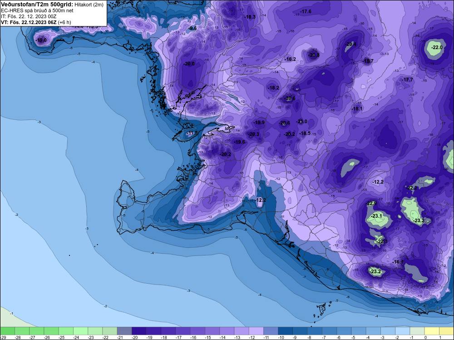Click the -22.3 temperature label
Image resolution: width=454 pixels, height=340 pixels.
[382, 241]
